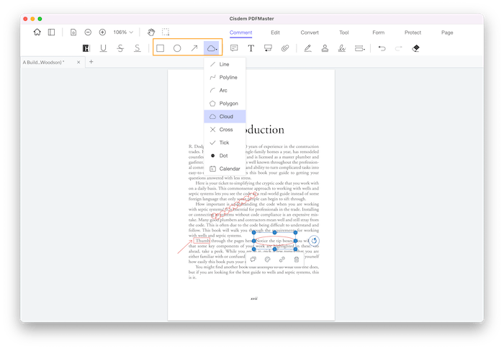Screen dimensions: 504x349
Task: Open the line style dropdown icon
Action: pos(360,48)
